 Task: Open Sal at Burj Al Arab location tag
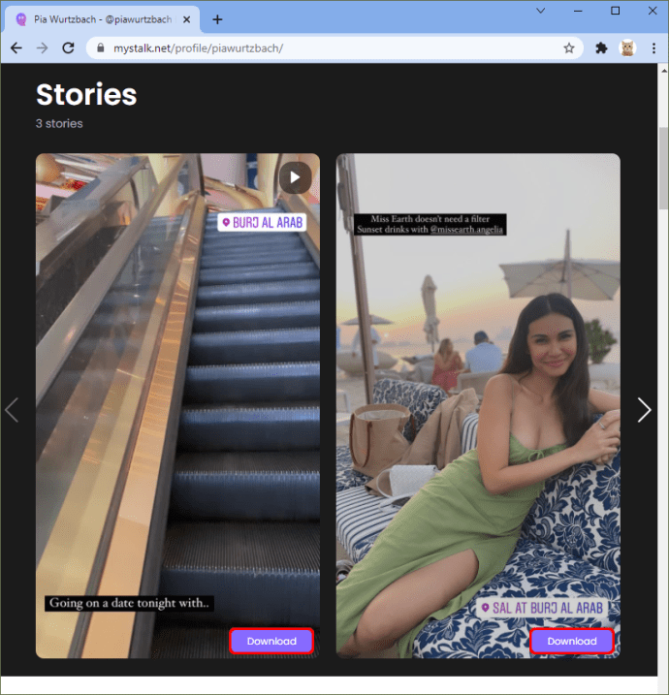pos(543,608)
